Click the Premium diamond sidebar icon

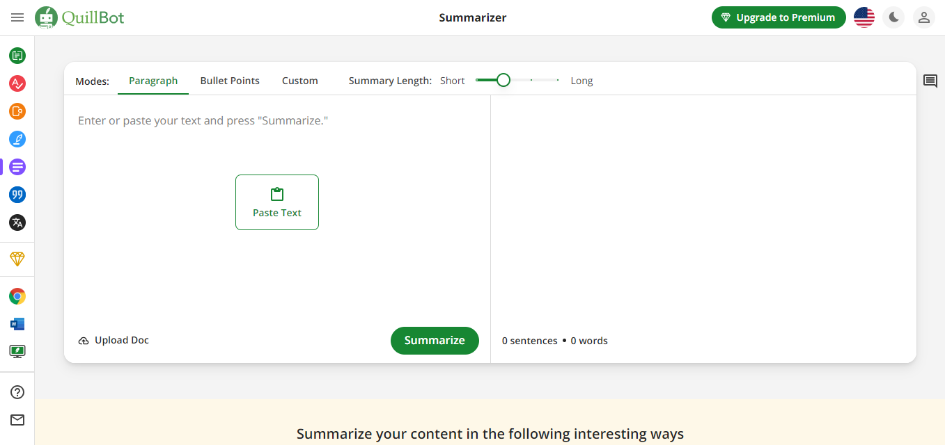click(x=17, y=259)
